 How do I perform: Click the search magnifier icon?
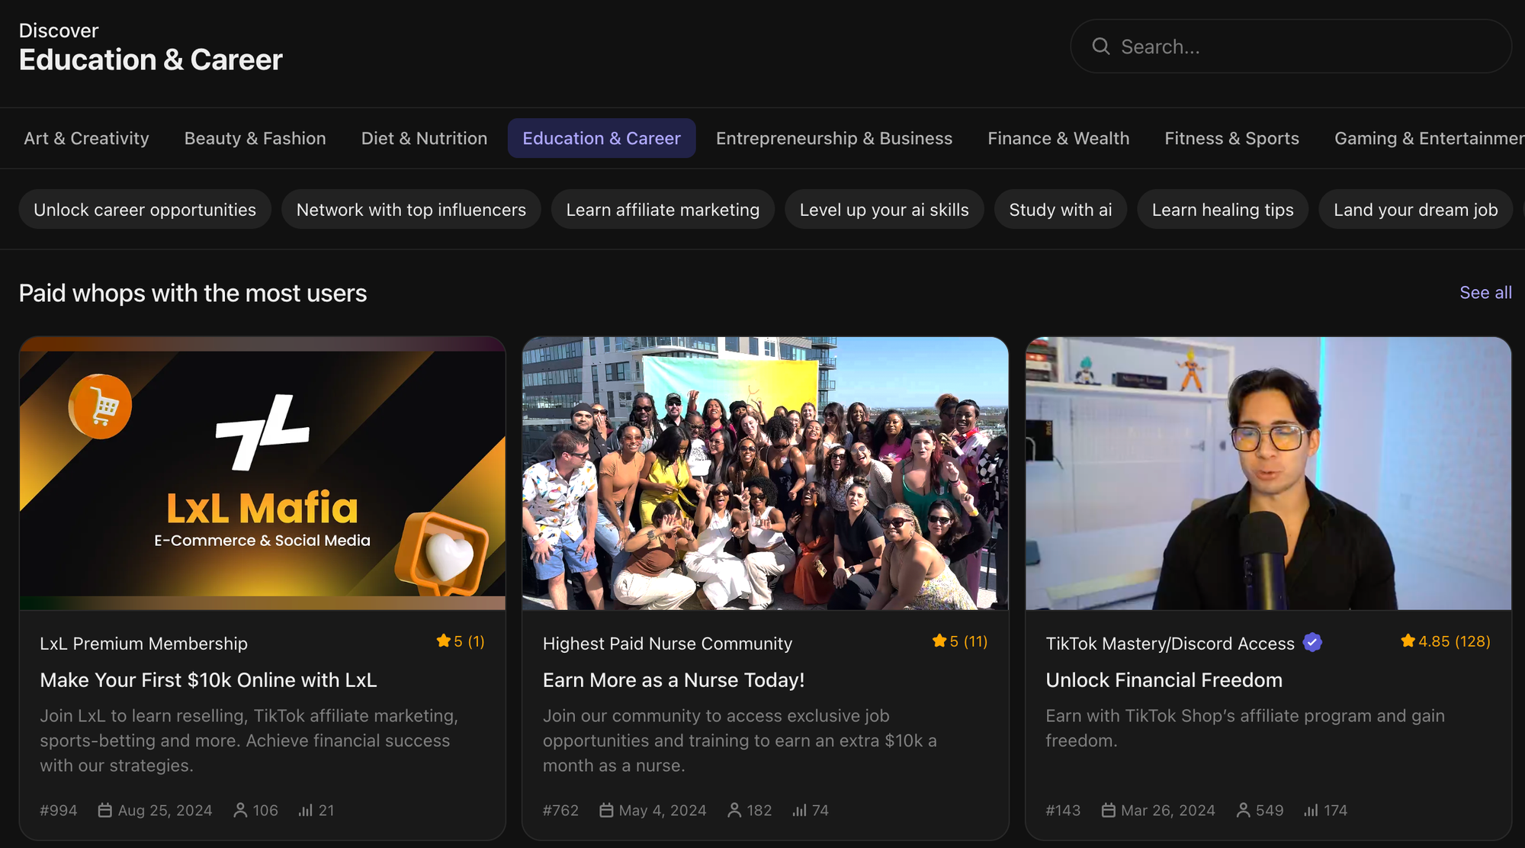coord(1100,47)
